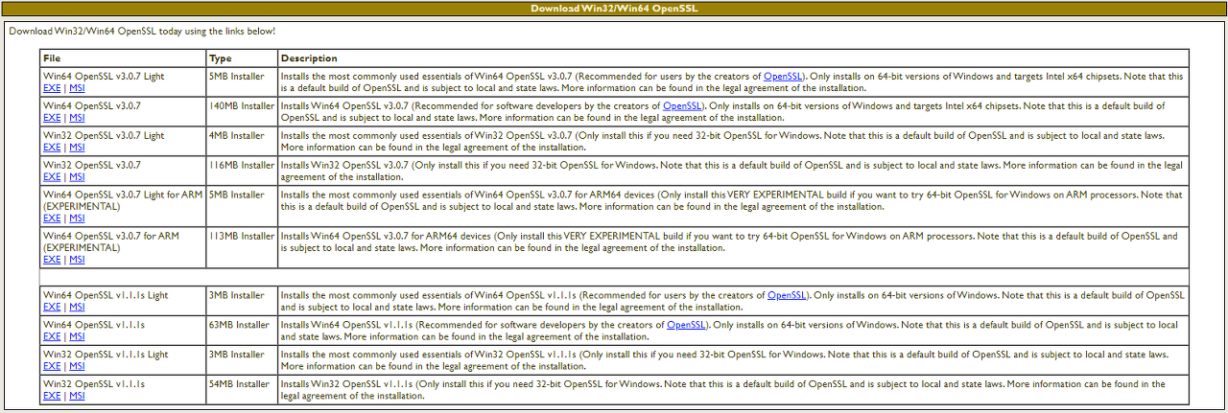Download MSI for Win32 OpenSSL v3.0.7 Light

77,148
